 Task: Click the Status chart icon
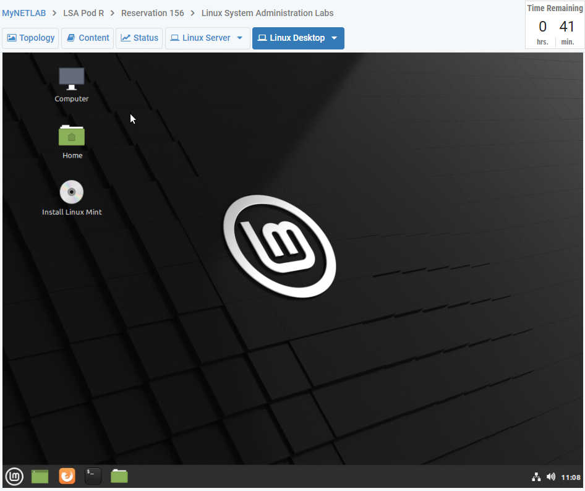coord(126,38)
